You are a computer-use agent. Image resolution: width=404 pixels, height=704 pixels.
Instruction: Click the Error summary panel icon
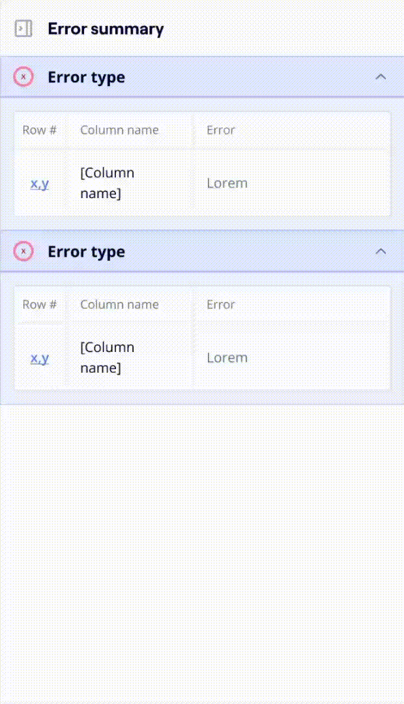pos(23,29)
